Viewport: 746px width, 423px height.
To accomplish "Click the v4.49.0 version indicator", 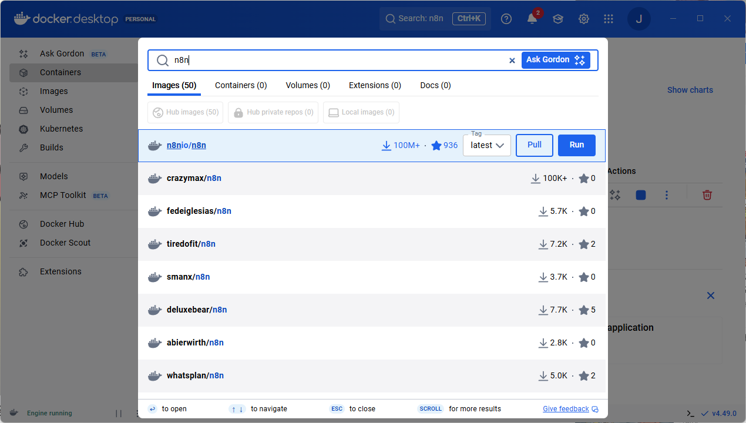I will pyautogui.click(x=718, y=414).
